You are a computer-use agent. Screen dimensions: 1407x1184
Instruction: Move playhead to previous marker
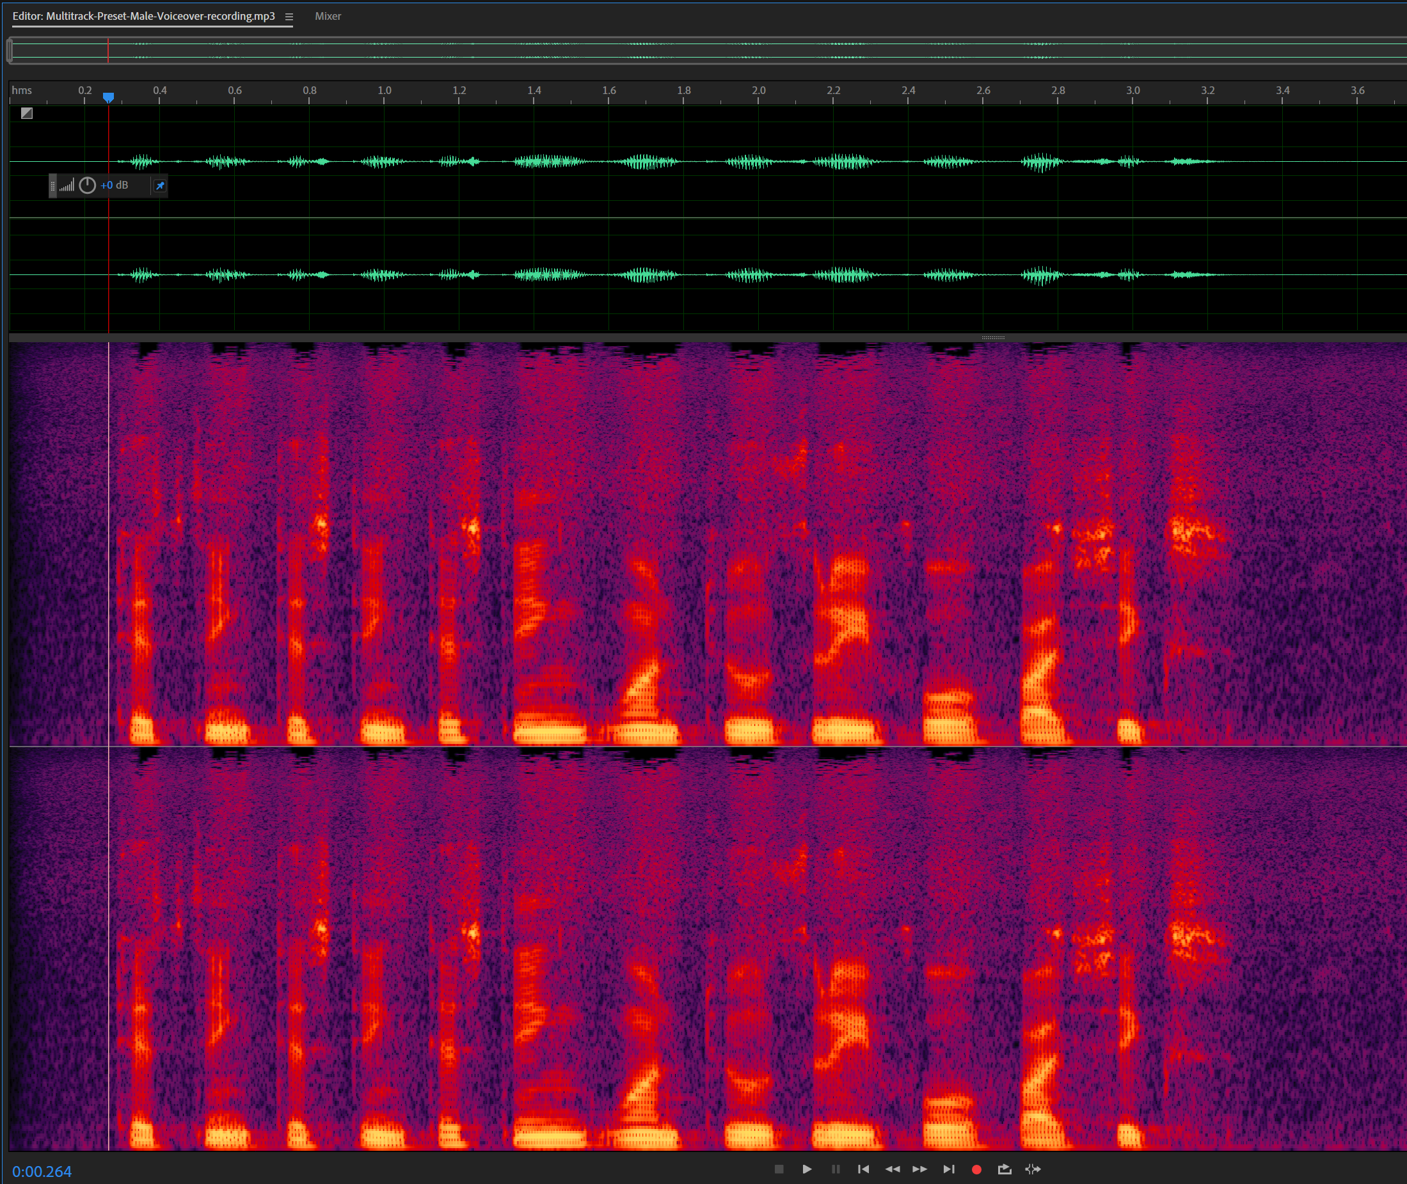click(863, 1169)
